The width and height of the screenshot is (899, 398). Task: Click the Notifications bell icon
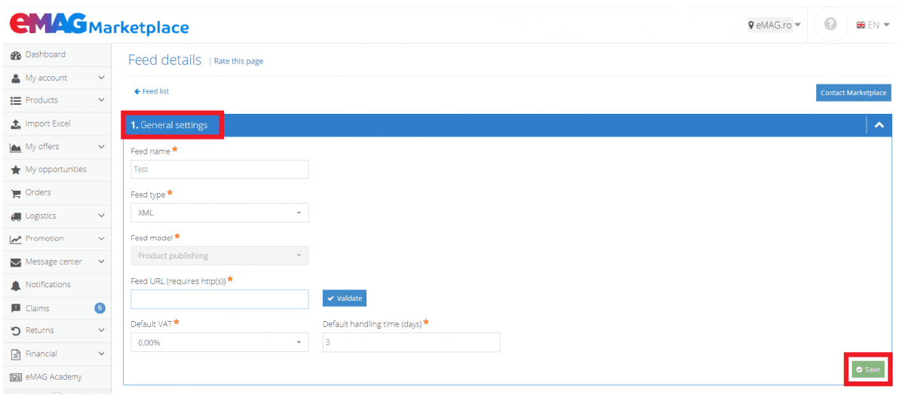(x=16, y=285)
